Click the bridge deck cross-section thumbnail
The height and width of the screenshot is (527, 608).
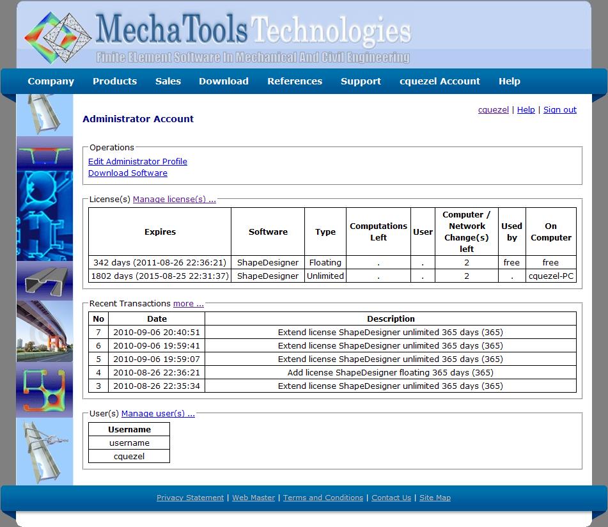click(x=45, y=153)
